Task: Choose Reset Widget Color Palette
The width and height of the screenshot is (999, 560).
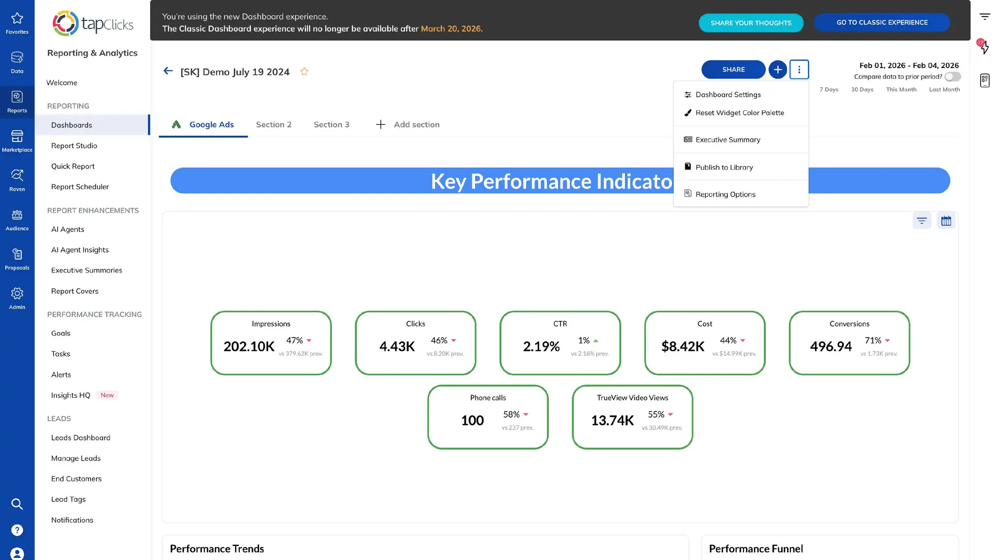Action: click(741, 113)
